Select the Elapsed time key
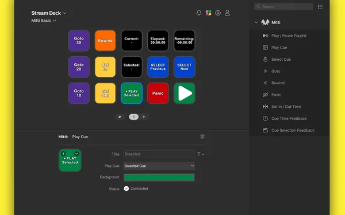Viewport: 345px width, 215px height. (158, 41)
